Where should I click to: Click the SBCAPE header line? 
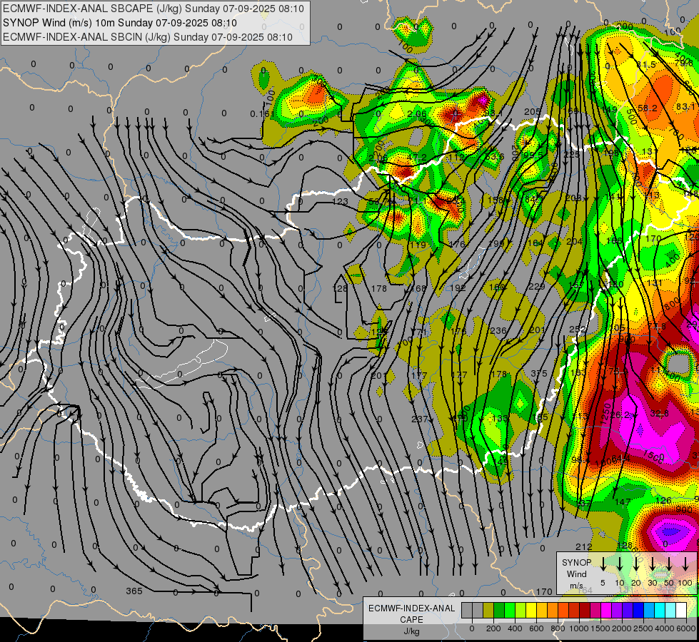tap(154, 9)
